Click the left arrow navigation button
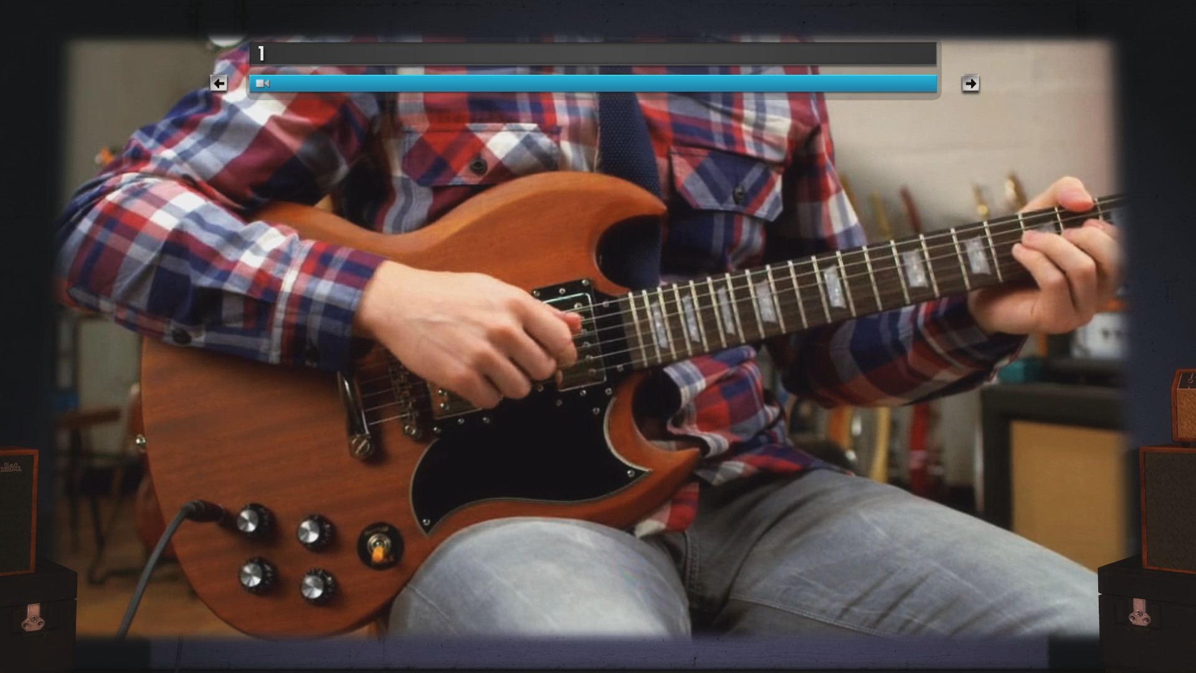 219,83
